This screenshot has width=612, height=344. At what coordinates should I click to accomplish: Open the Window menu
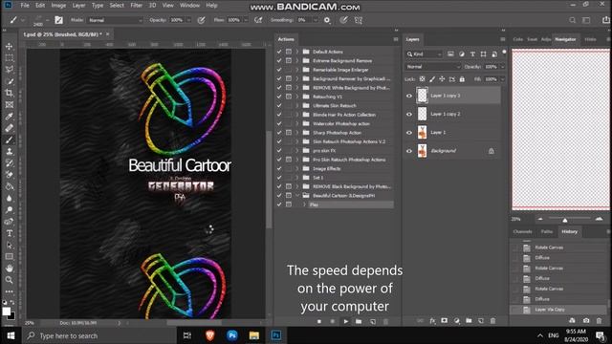189,6
